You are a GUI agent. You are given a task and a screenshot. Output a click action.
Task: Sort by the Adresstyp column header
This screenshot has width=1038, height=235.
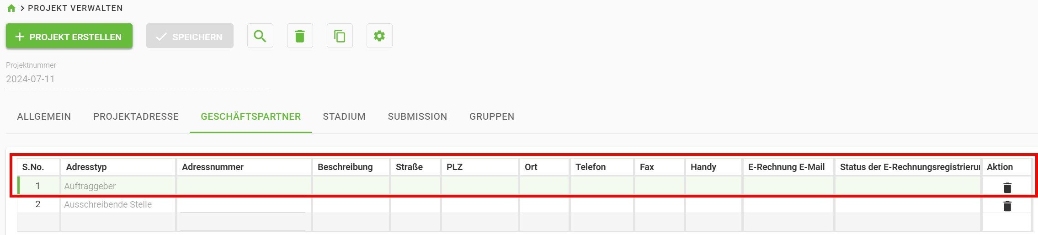coord(86,167)
